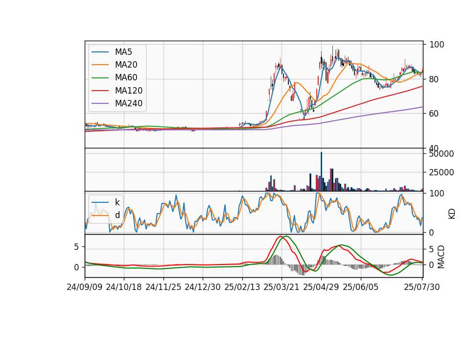Click the 25/06/05 date axis label
This screenshot has height=338, width=470.
[361, 287]
